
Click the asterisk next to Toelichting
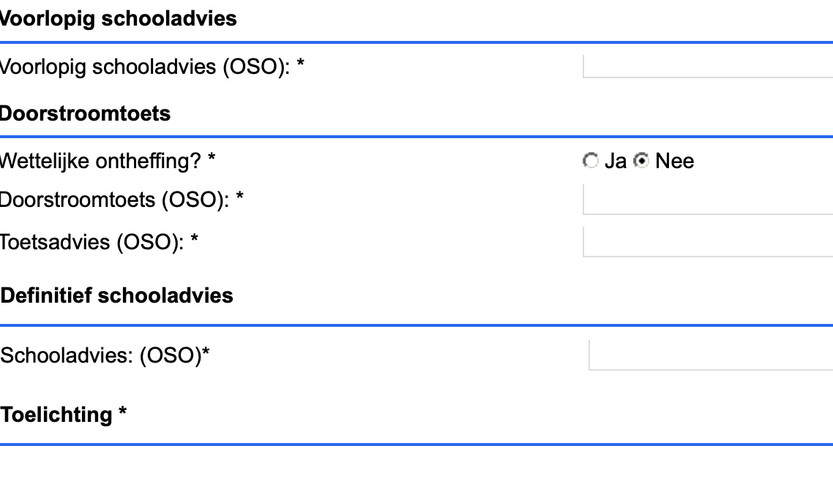coord(122,413)
